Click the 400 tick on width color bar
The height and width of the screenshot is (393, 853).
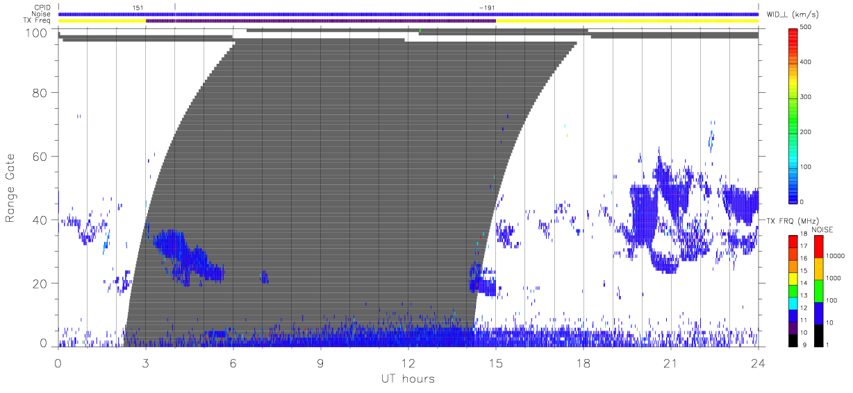point(806,62)
